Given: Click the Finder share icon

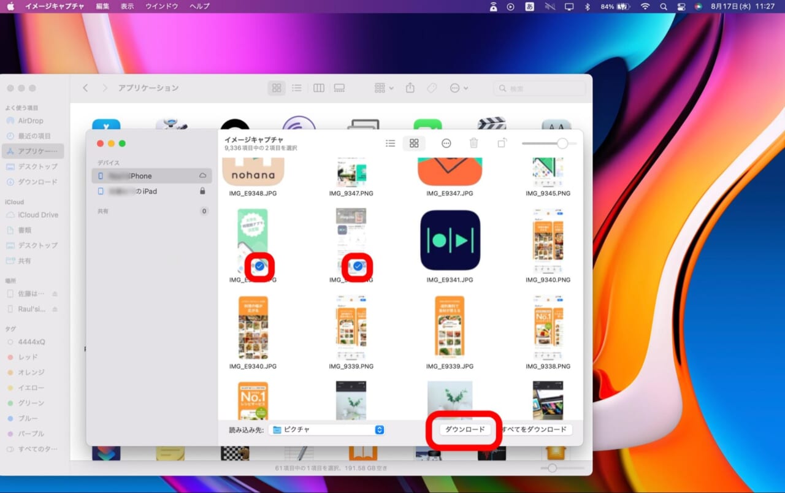Looking at the screenshot, I should coord(410,88).
